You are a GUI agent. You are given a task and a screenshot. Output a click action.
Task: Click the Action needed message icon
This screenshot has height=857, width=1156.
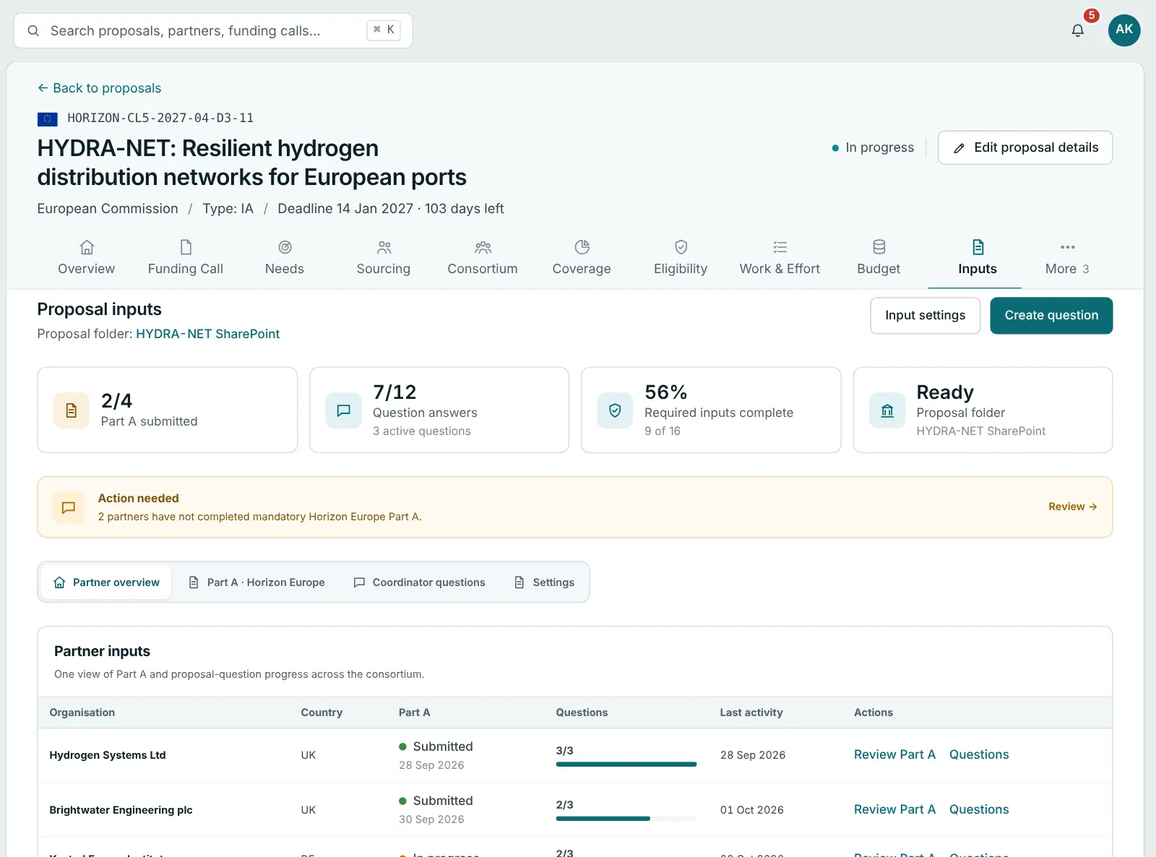point(69,507)
